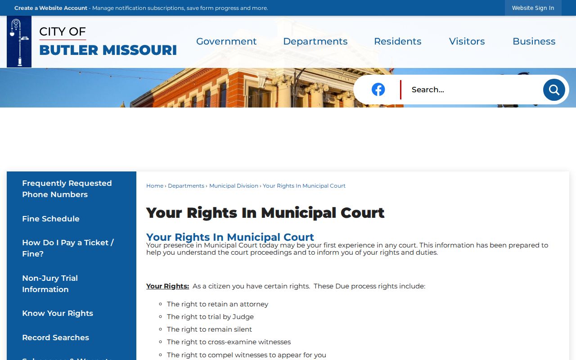
Task: Click the black 'Your Rights In Municipal Court' heading
Action: pos(265,213)
